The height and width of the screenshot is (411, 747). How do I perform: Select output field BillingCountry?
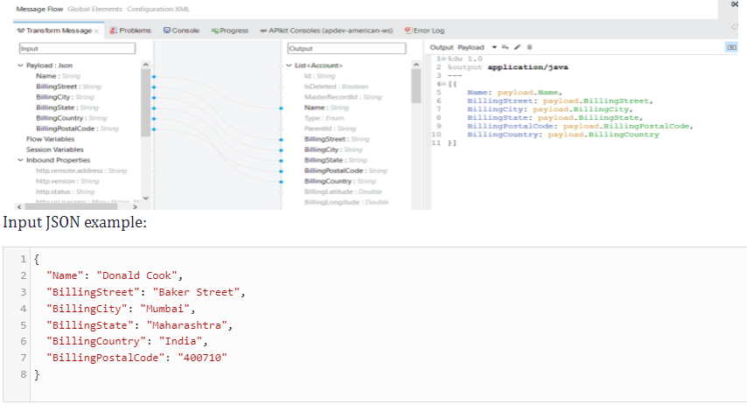point(340,181)
